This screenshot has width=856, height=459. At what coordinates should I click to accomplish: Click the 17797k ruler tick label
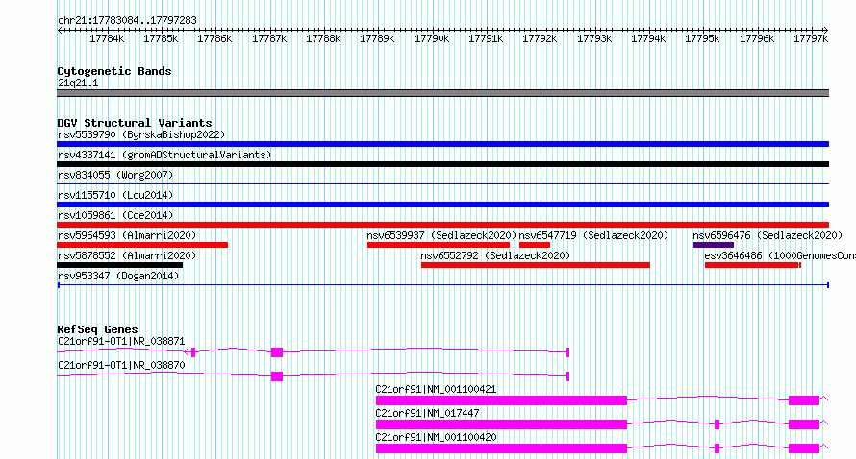pyautogui.click(x=811, y=38)
